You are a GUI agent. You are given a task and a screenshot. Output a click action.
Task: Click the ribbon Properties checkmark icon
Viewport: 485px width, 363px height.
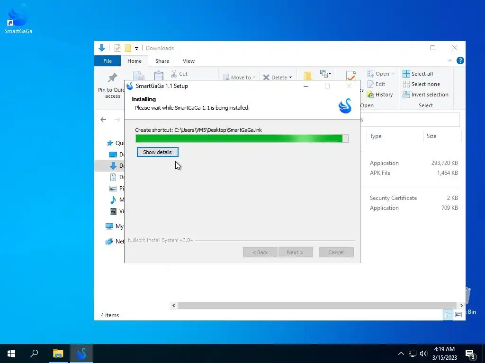351,76
